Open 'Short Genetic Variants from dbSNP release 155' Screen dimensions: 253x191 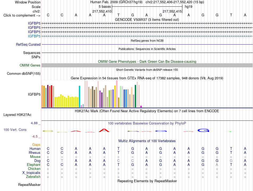click(147, 70)
